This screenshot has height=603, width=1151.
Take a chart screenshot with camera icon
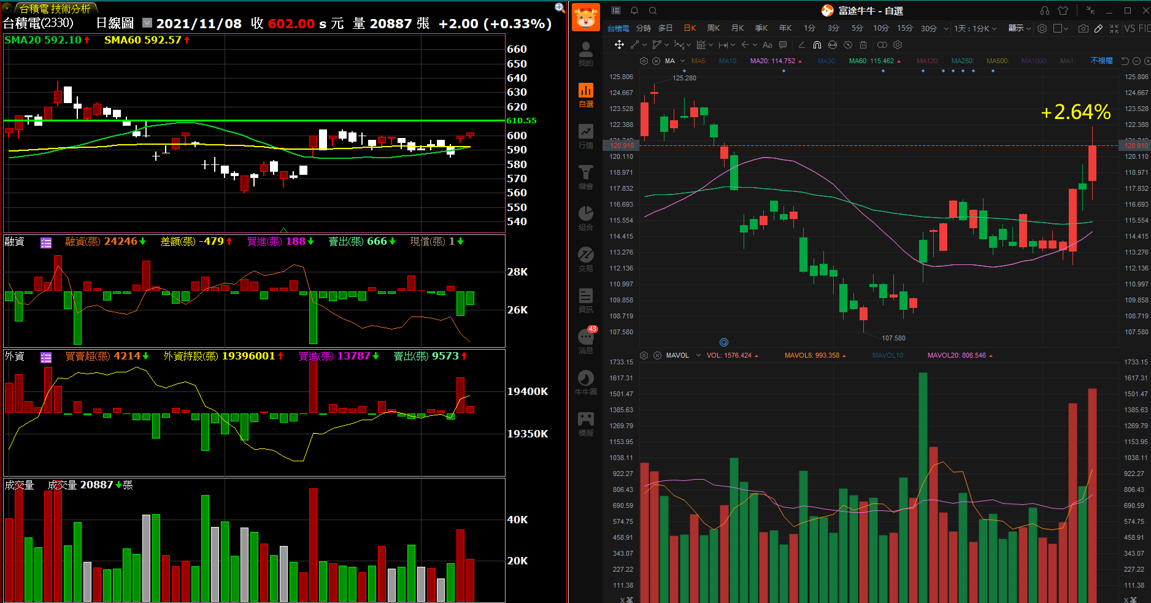coord(1084,29)
